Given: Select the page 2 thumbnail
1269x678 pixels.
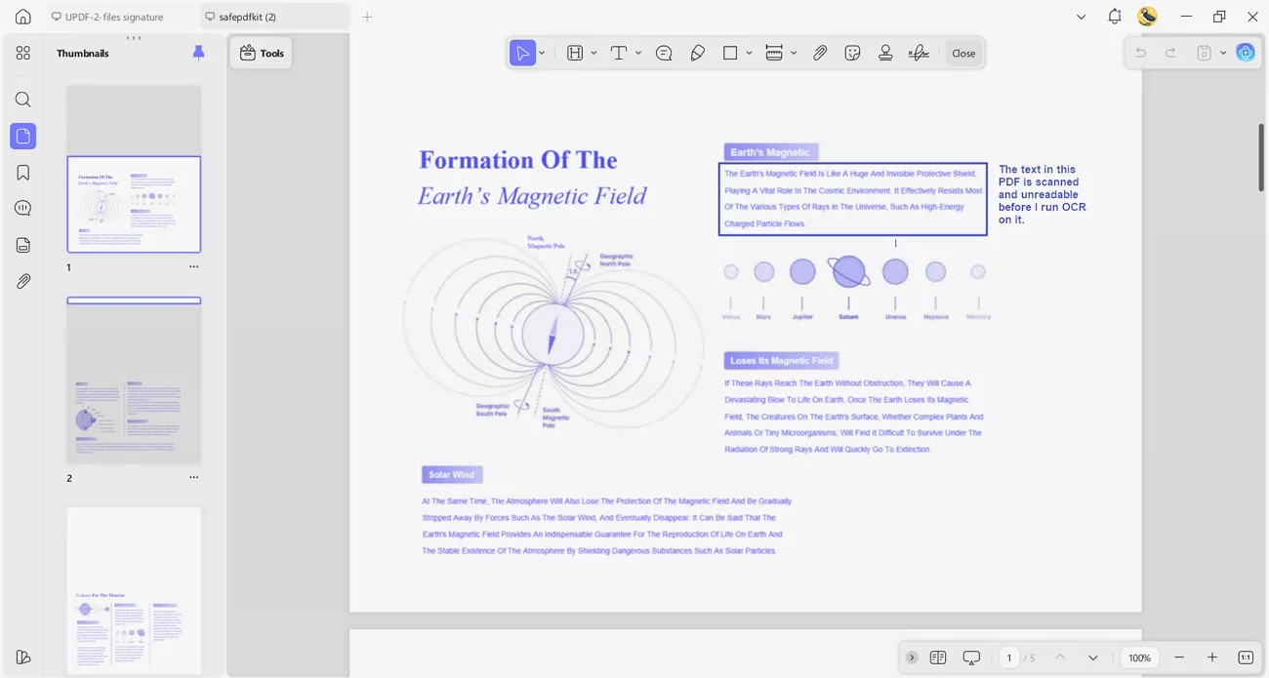Looking at the screenshot, I should tap(134, 380).
